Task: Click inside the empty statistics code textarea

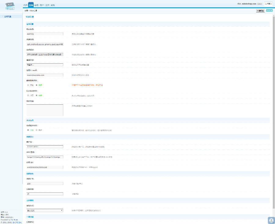Action: pos(45,110)
